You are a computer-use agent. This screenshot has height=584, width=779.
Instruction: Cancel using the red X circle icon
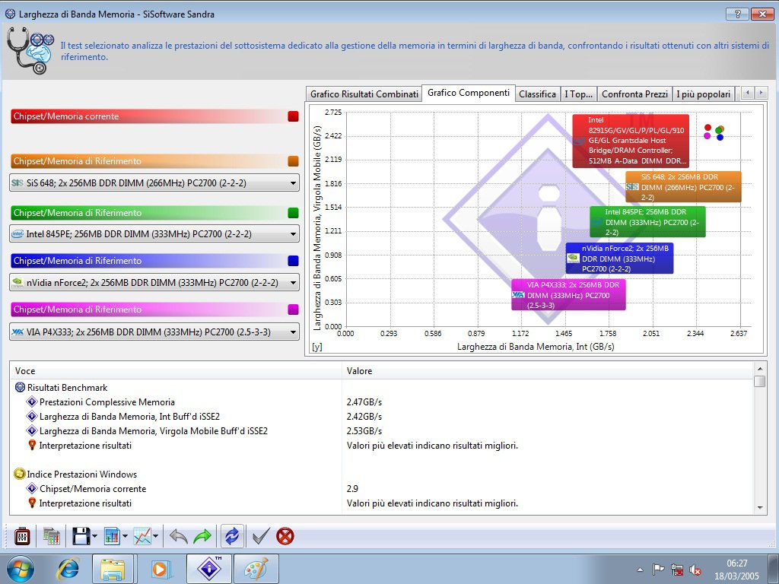(x=285, y=536)
